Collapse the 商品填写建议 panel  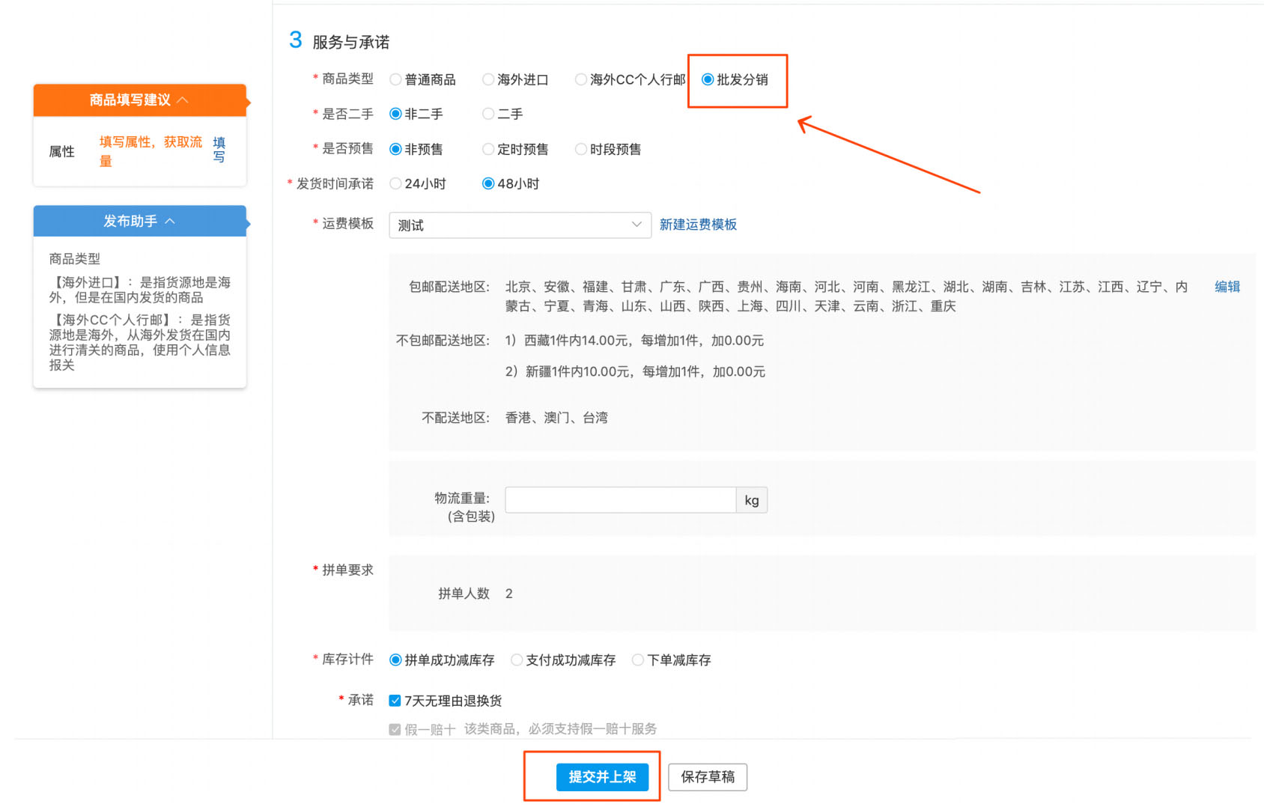coord(183,100)
